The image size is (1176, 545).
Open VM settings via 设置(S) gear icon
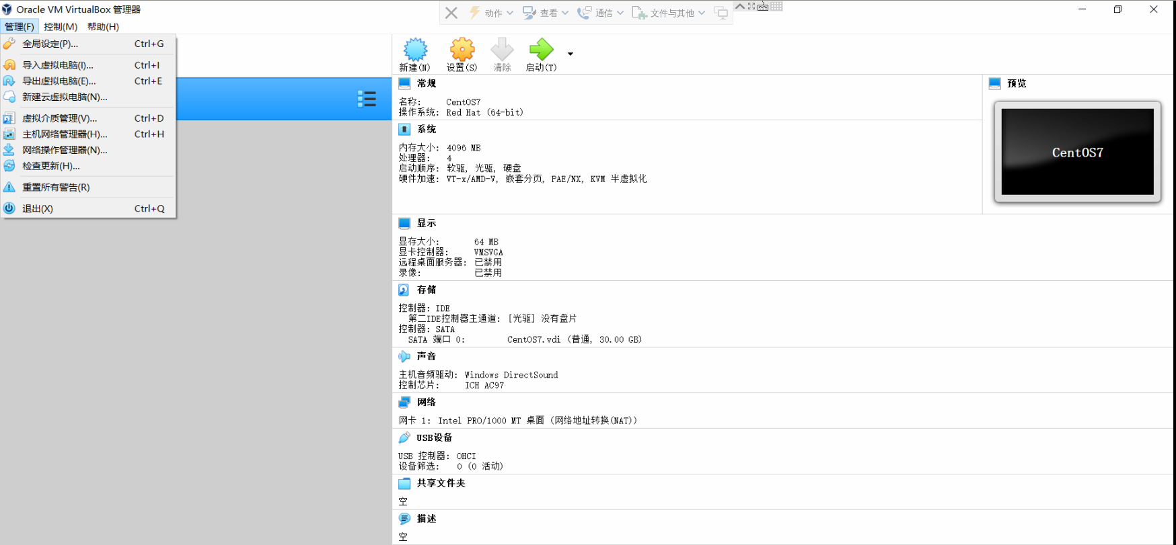[462, 50]
